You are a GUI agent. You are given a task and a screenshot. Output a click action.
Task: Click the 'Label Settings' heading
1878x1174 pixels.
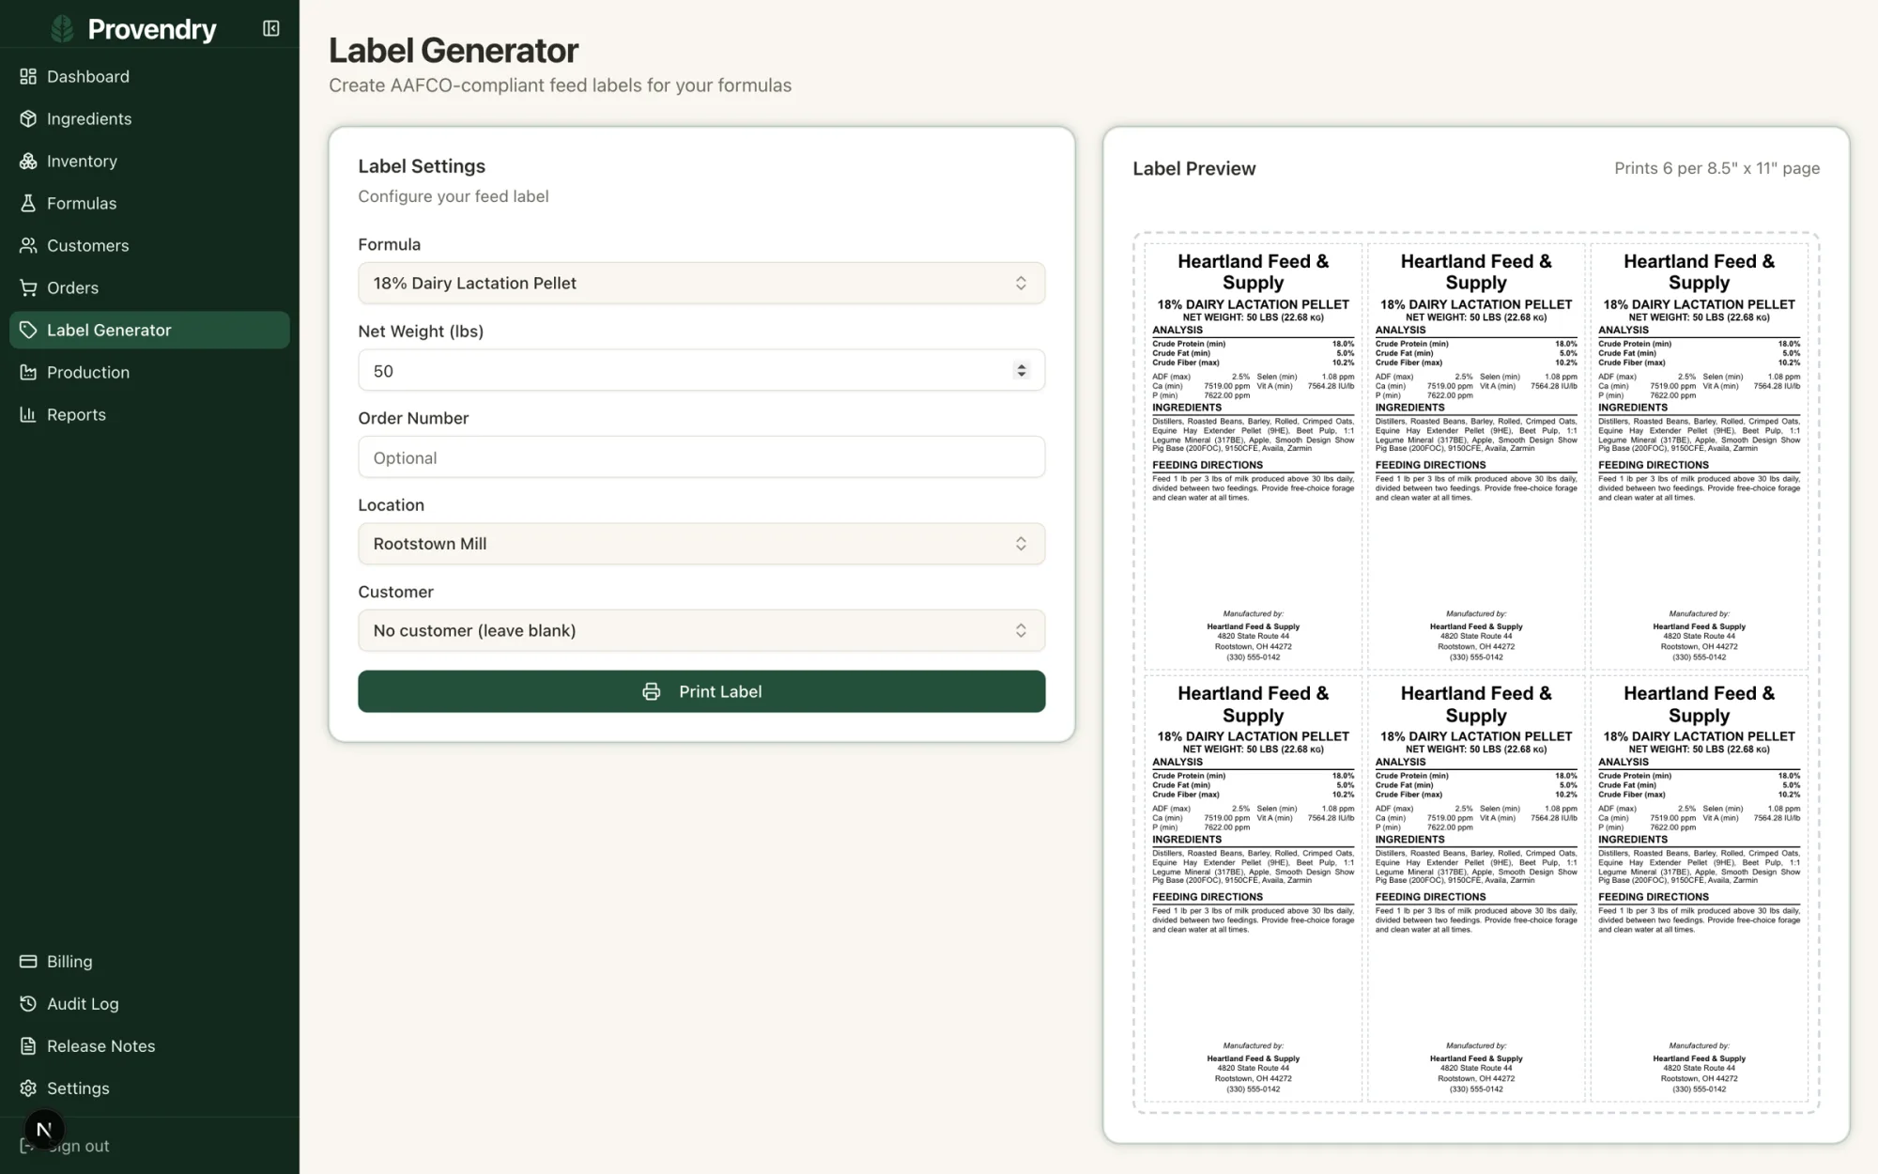(x=422, y=166)
